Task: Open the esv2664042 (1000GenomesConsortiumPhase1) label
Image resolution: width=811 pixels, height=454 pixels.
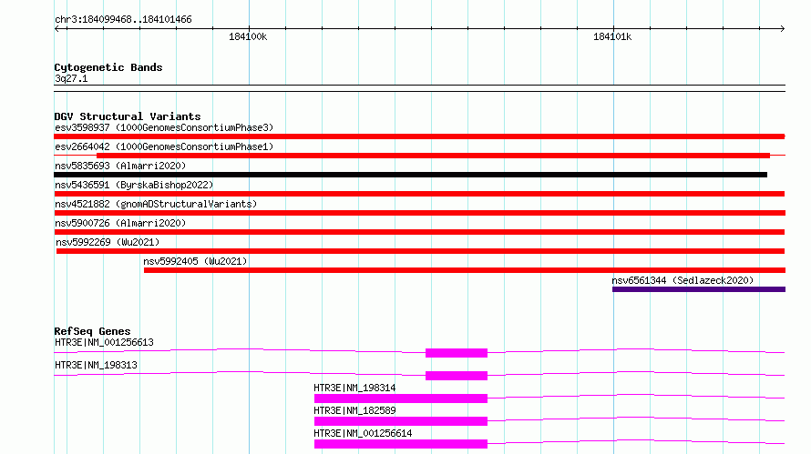Action: (x=164, y=146)
